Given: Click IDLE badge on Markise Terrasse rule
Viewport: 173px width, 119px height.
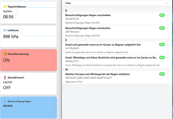Looking at the screenshot, I should pyautogui.click(x=162, y=74).
